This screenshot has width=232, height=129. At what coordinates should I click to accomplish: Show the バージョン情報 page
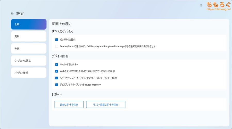(x=29, y=73)
